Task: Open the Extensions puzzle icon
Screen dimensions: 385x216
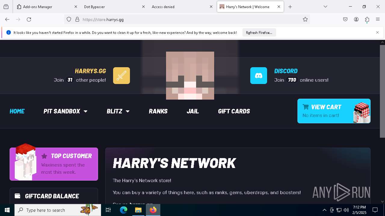Action: tap(367, 19)
